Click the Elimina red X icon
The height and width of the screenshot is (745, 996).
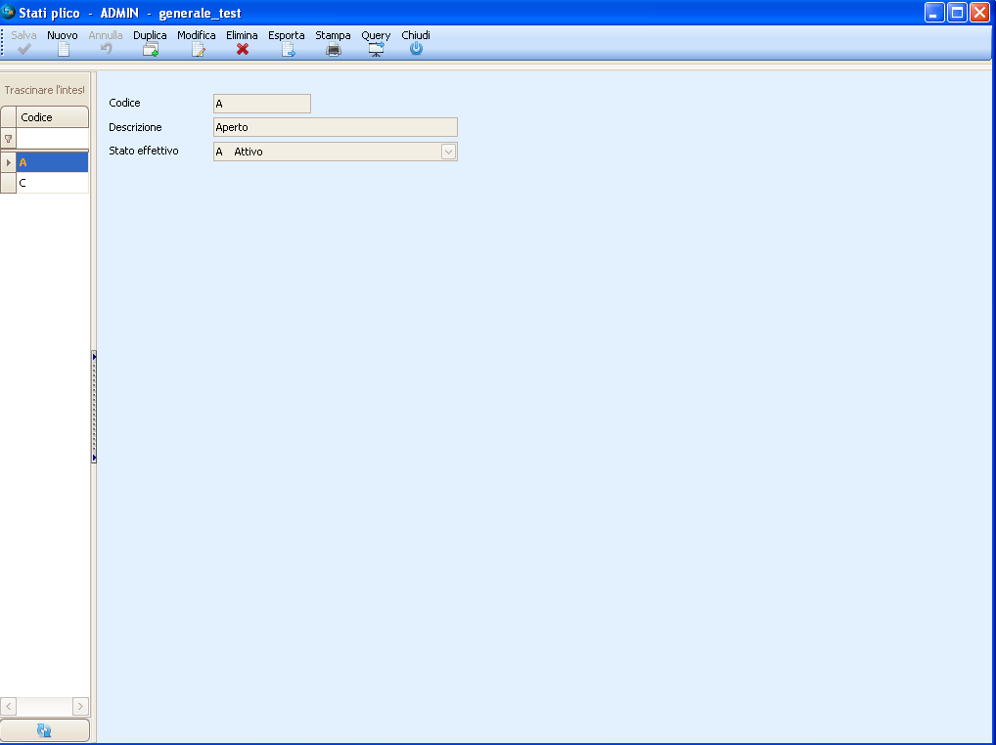pyautogui.click(x=243, y=49)
